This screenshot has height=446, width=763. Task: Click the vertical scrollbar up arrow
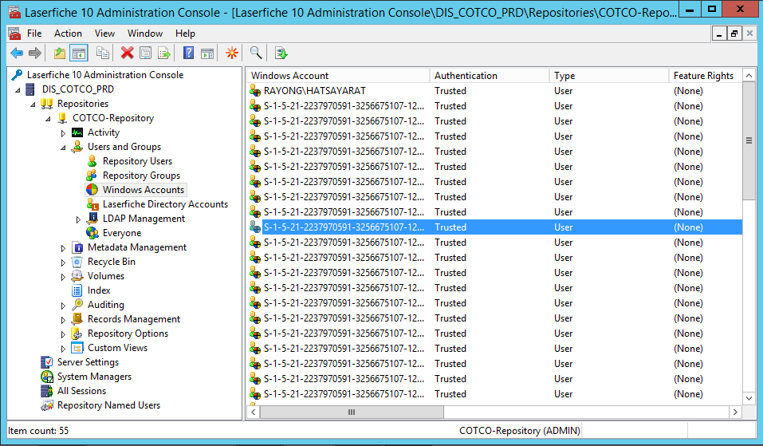tap(749, 76)
